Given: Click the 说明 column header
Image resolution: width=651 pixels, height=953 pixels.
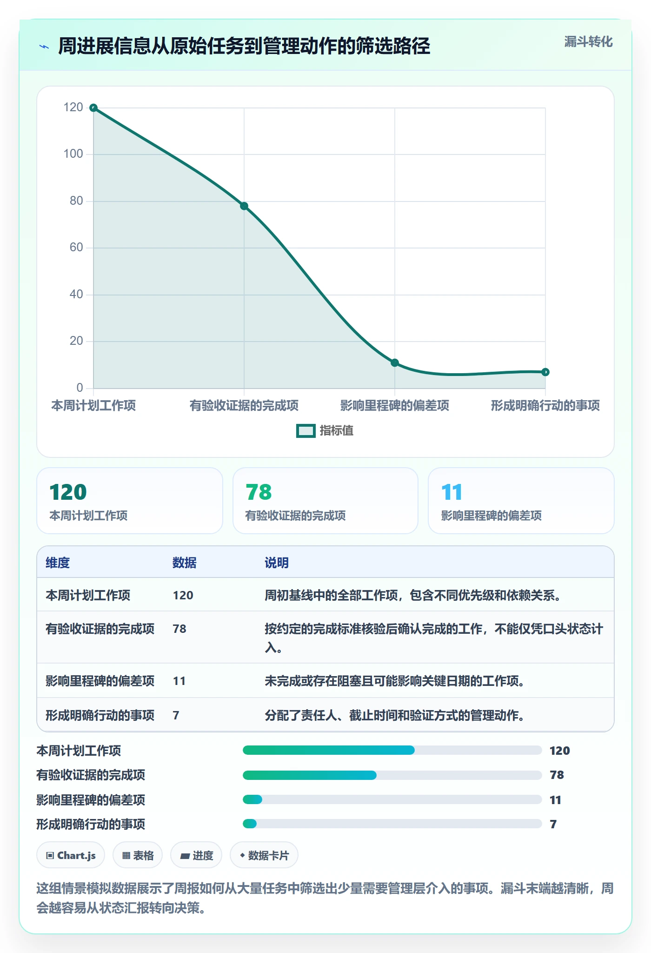Looking at the screenshot, I should [x=277, y=563].
